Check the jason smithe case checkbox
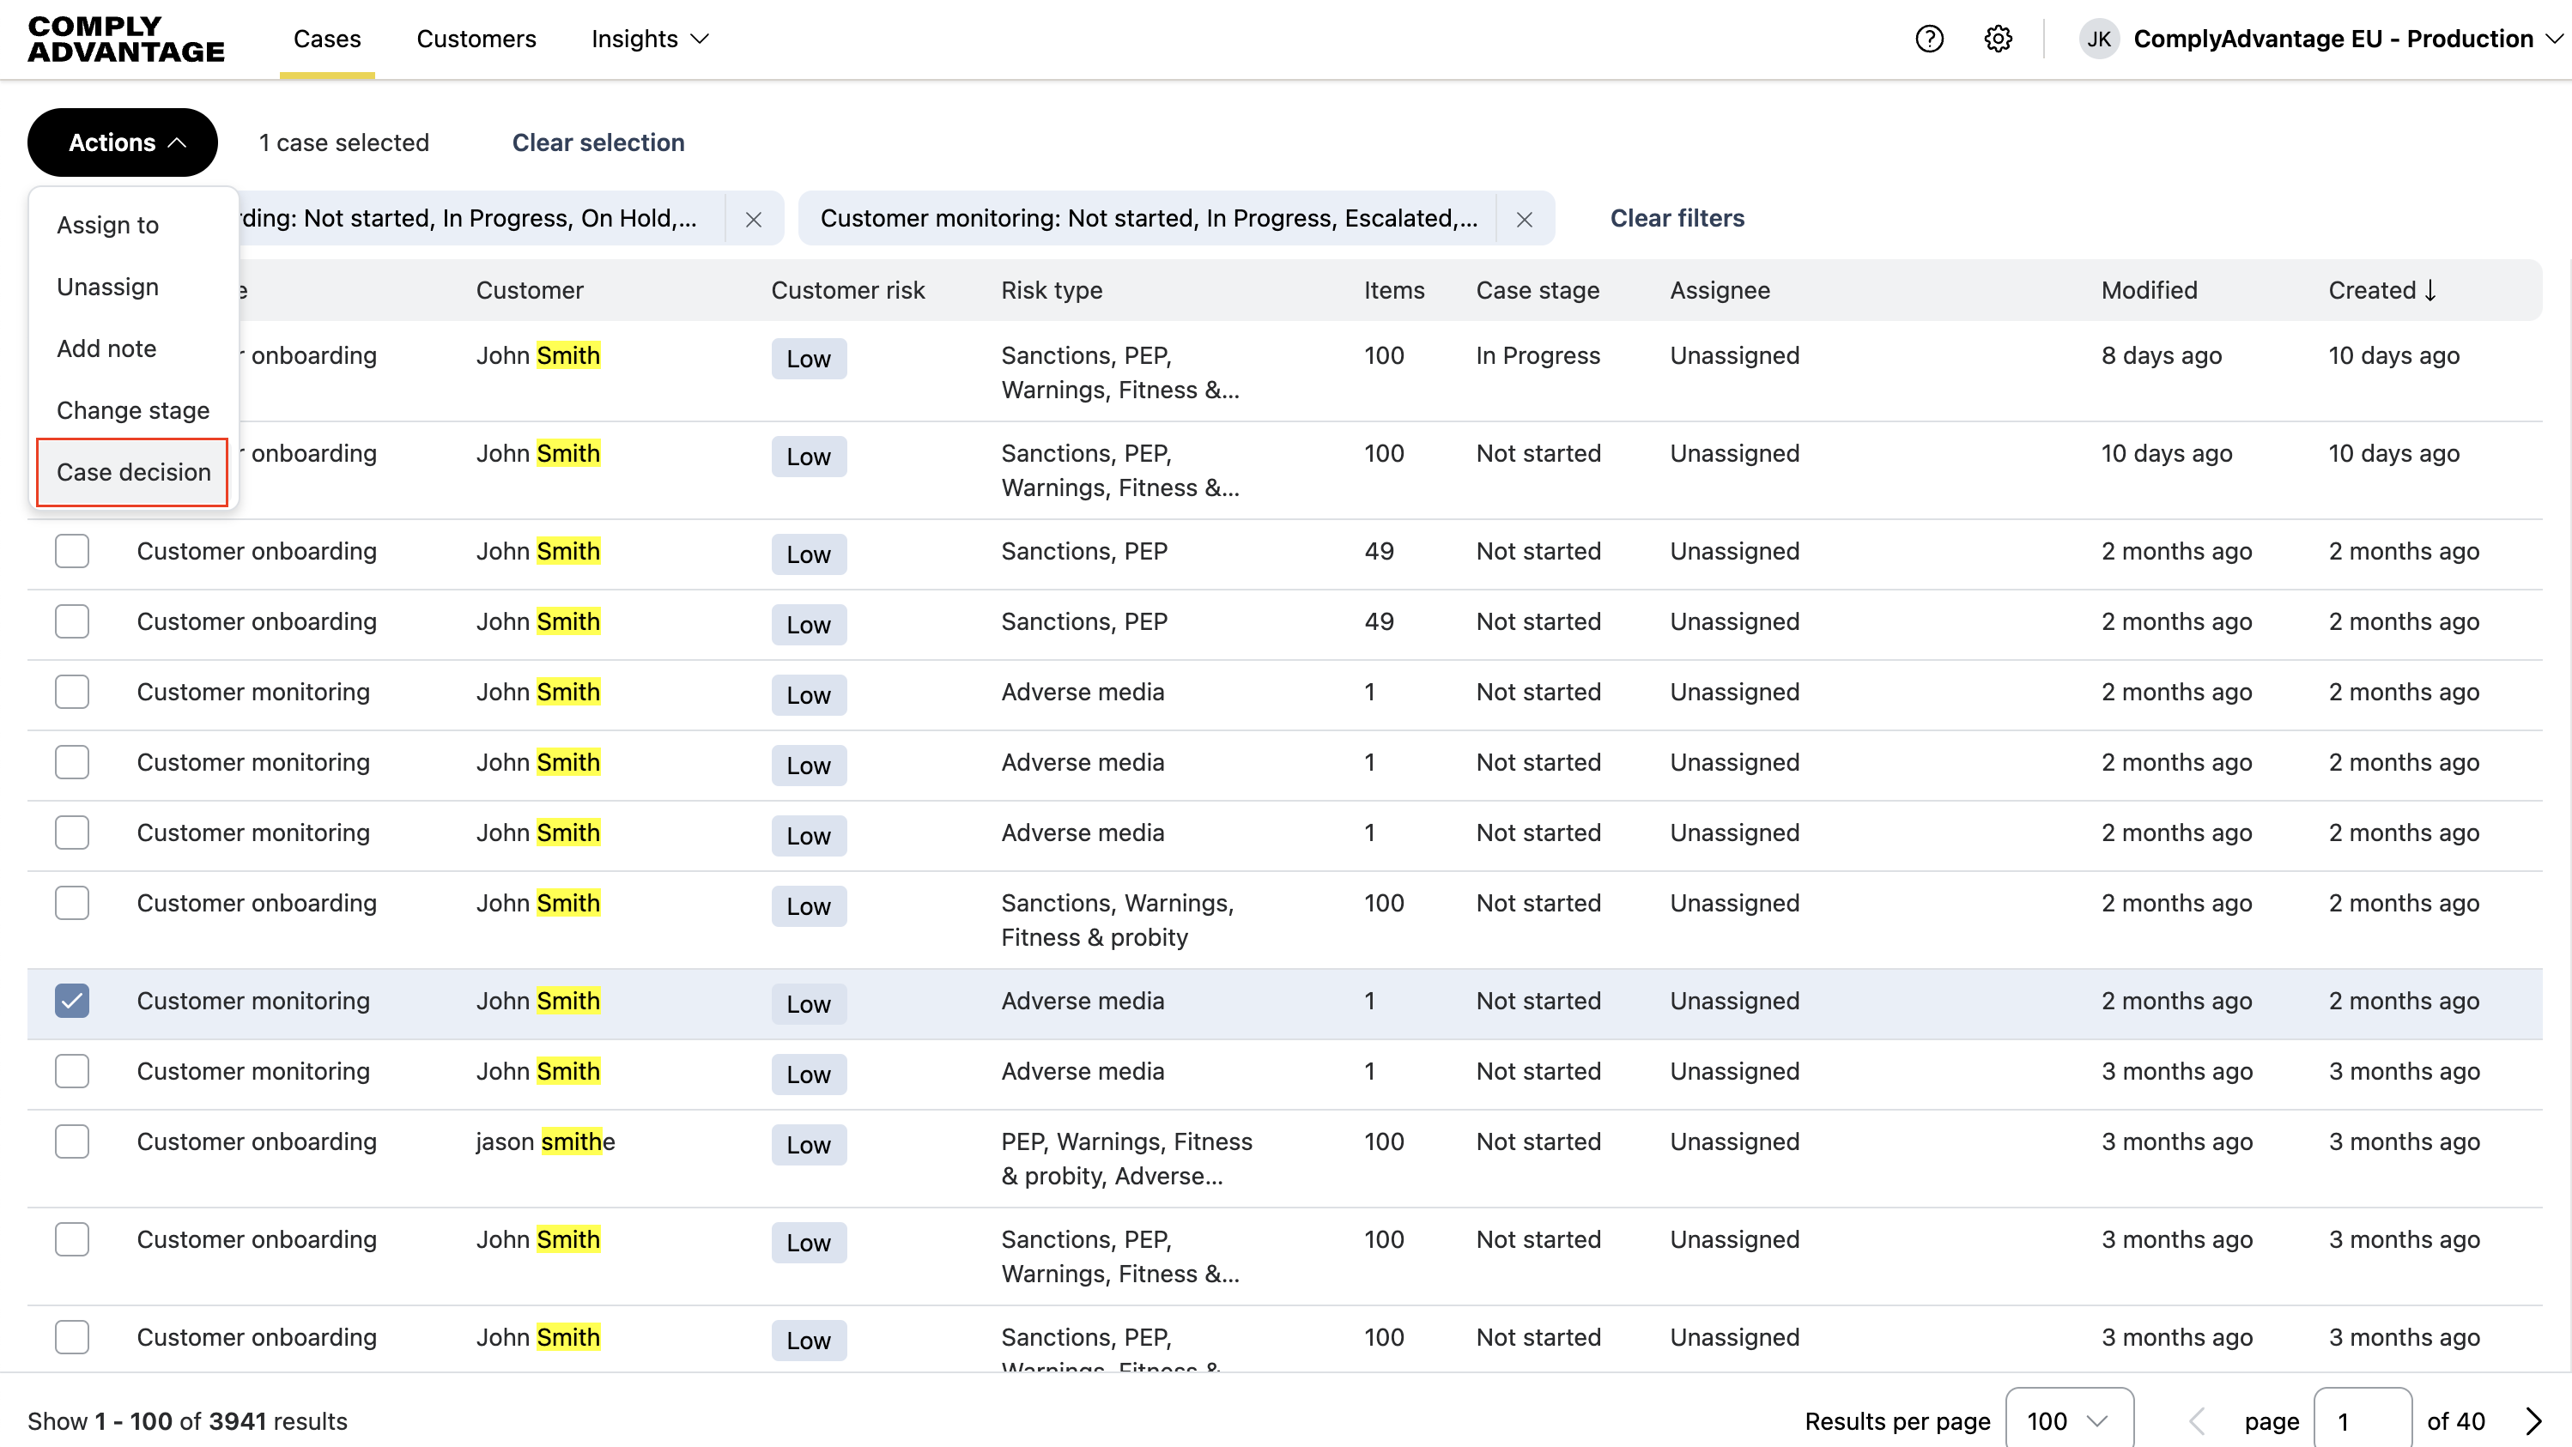The height and width of the screenshot is (1447, 2572). [x=72, y=1141]
